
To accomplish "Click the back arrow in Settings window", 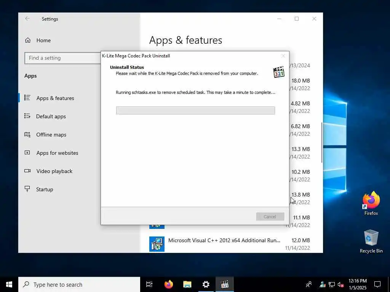I will (x=27, y=19).
